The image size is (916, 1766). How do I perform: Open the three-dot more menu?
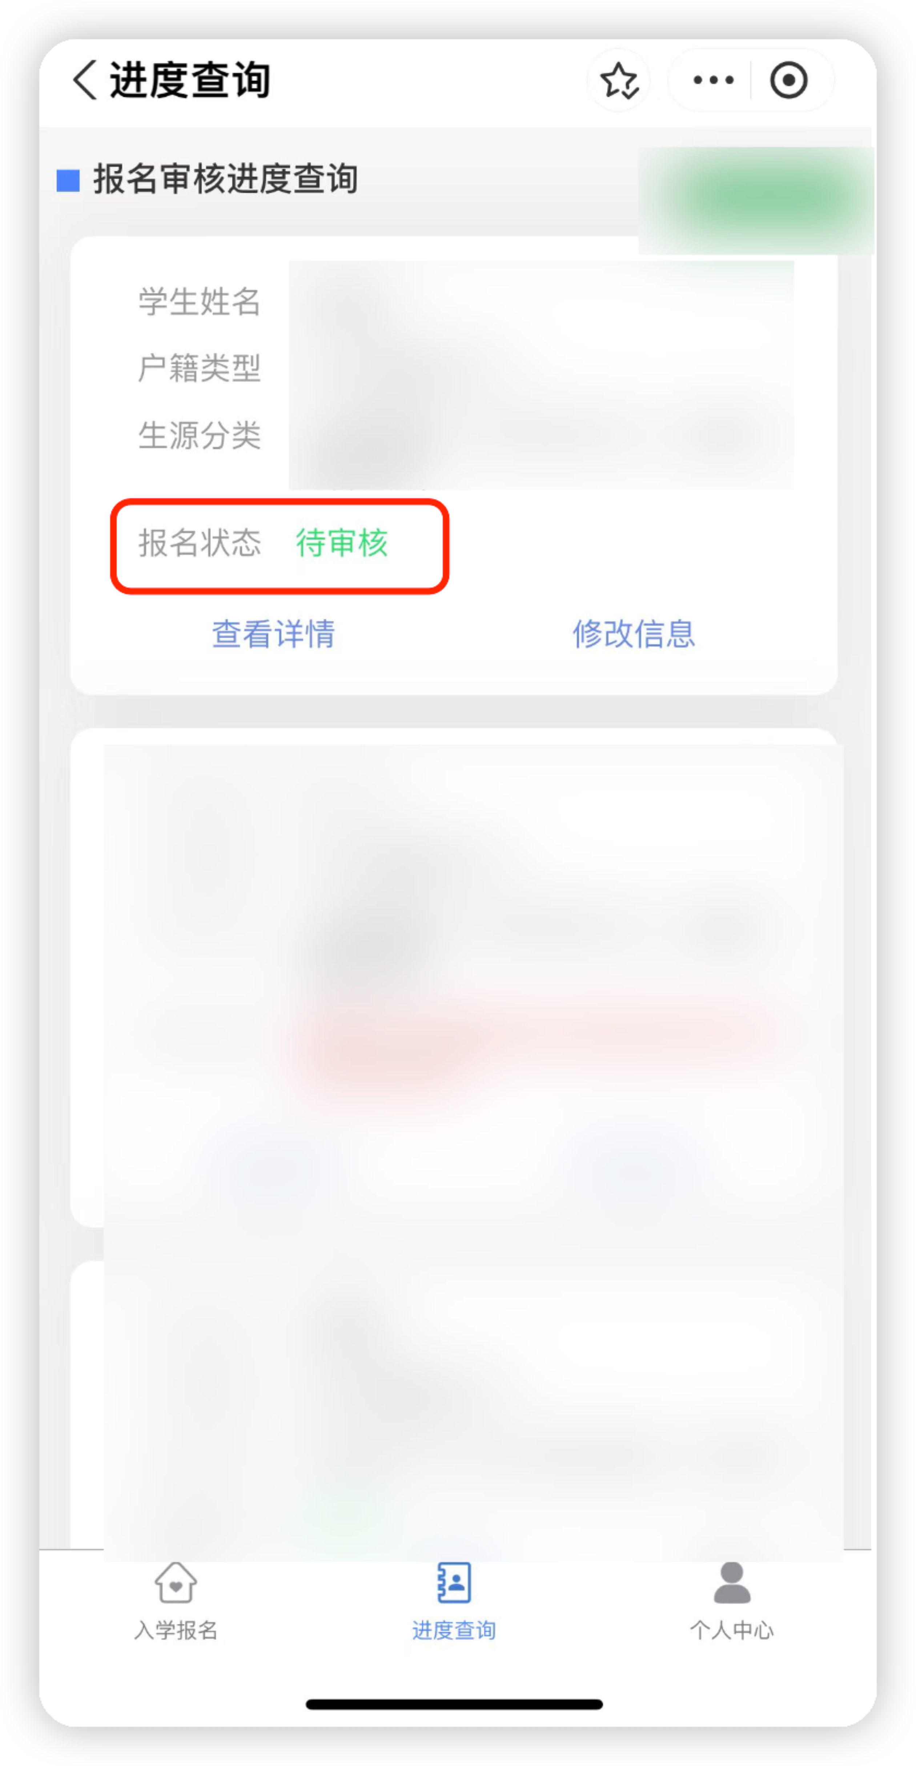pos(713,80)
